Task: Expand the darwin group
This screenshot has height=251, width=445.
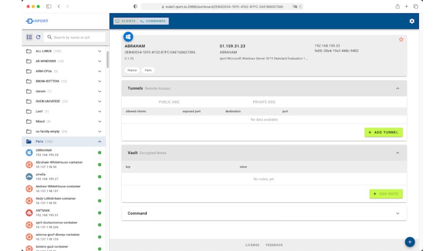Action: click(100, 91)
